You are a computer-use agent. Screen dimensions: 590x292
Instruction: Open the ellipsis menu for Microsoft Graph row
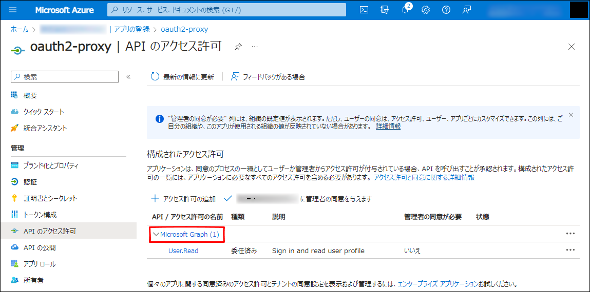[570, 234]
